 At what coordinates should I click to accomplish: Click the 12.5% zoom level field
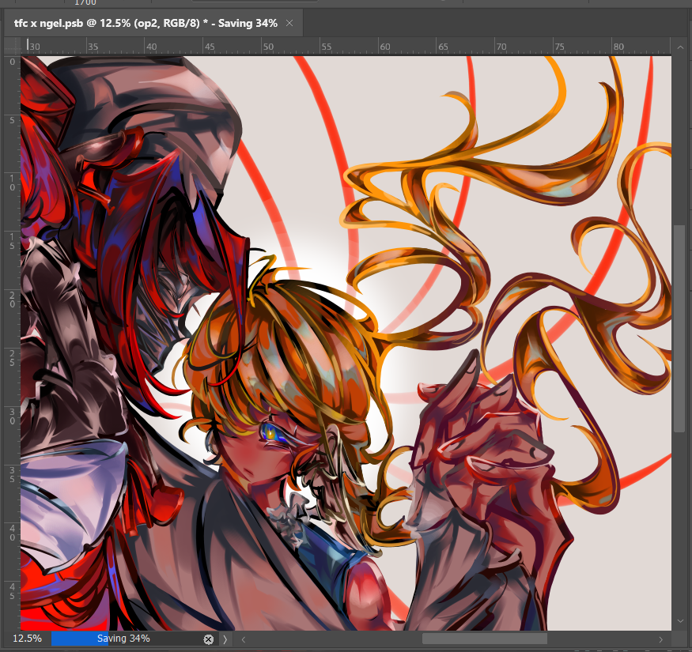pyautogui.click(x=27, y=639)
